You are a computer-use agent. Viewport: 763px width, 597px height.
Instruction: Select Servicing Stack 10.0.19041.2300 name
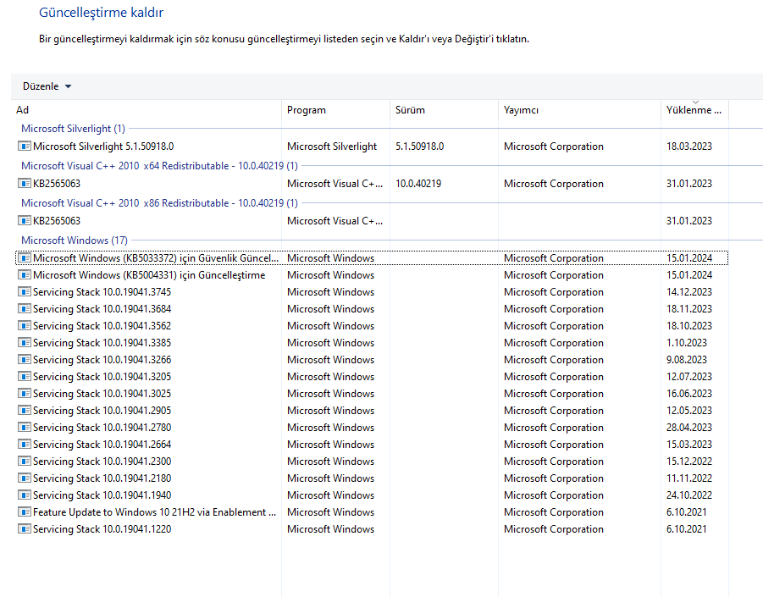(102, 462)
